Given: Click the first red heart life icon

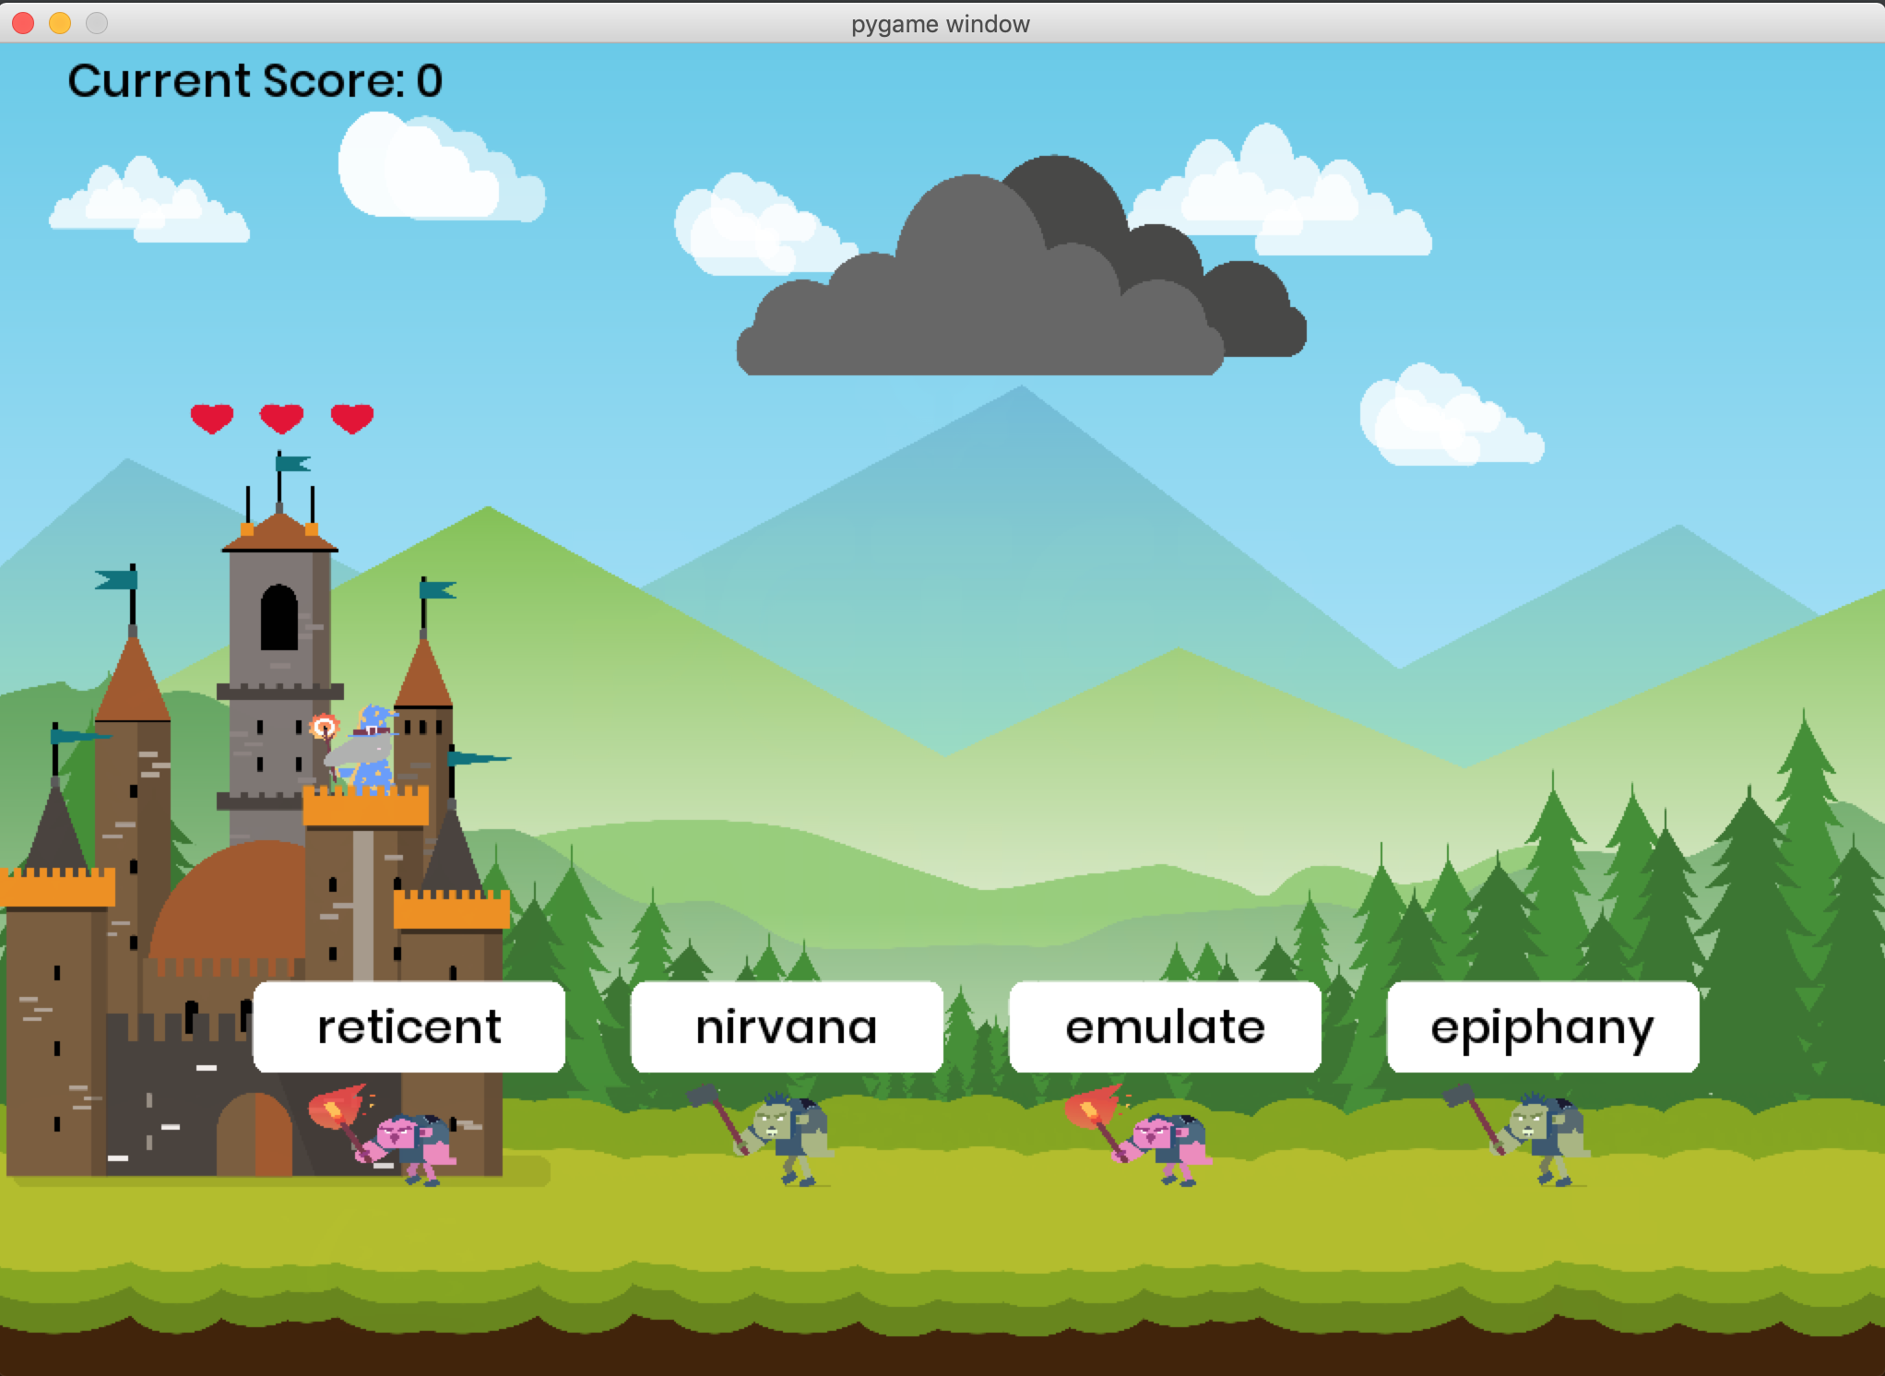Looking at the screenshot, I should pyautogui.click(x=211, y=418).
